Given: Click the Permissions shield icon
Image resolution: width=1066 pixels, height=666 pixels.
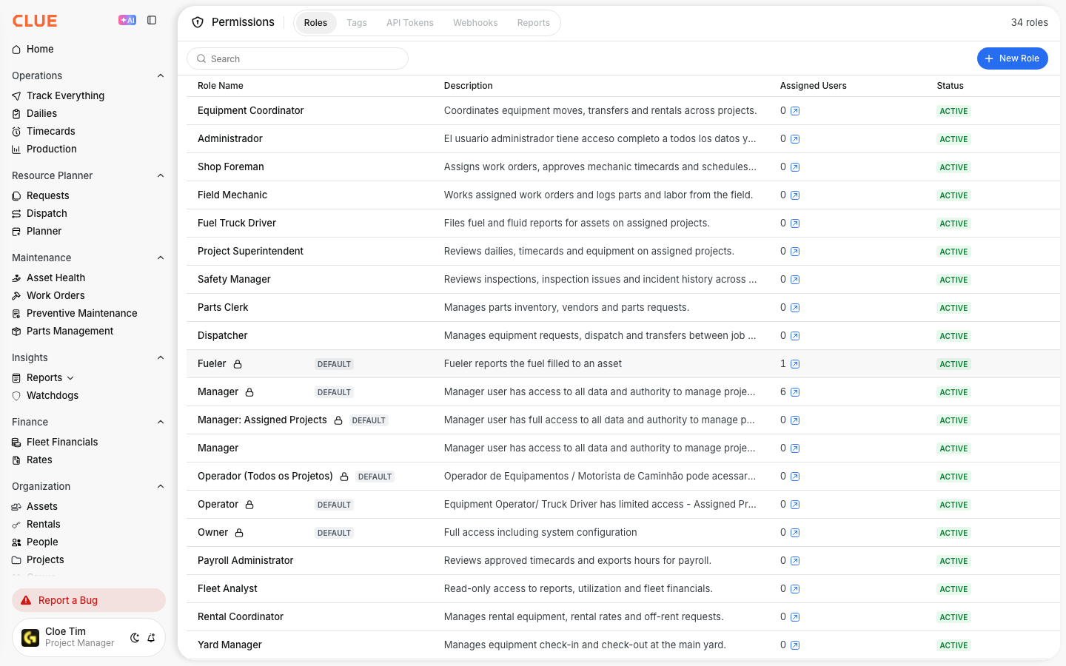Looking at the screenshot, I should pos(198,22).
